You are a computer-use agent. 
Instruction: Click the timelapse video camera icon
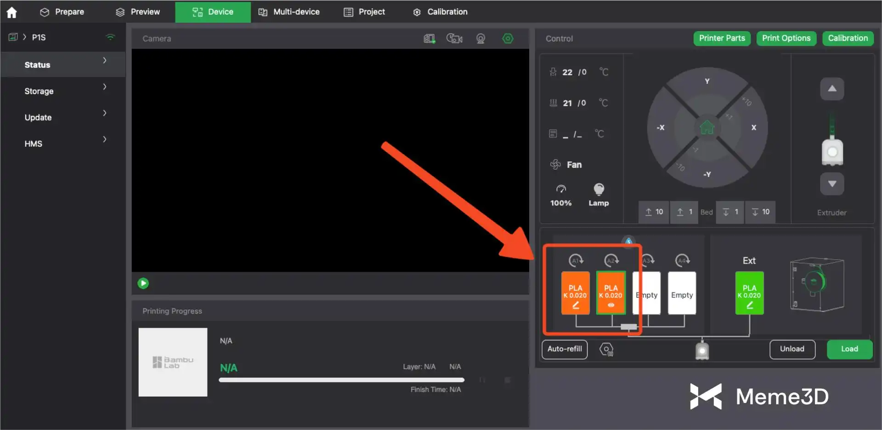click(x=454, y=39)
